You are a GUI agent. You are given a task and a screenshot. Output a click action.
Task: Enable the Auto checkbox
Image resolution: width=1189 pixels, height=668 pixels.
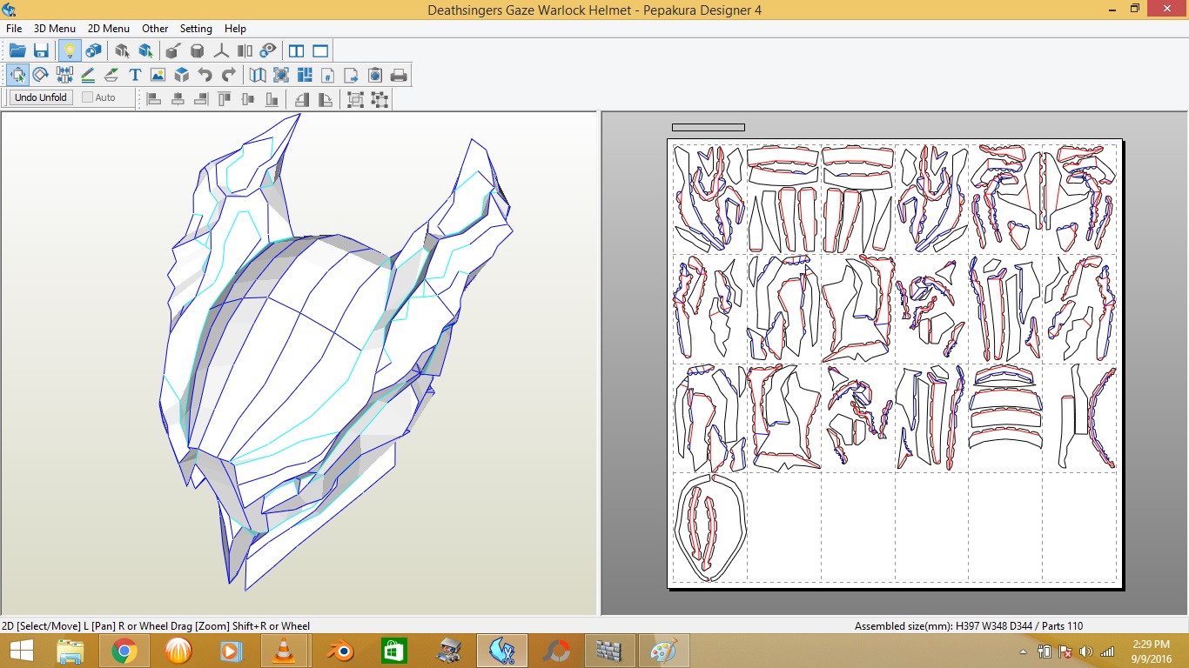point(88,97)
